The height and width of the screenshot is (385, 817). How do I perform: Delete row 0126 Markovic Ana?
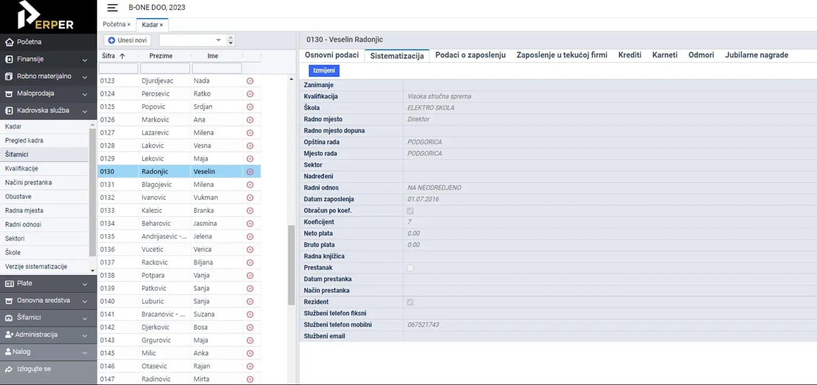click(x=250, y=120)
